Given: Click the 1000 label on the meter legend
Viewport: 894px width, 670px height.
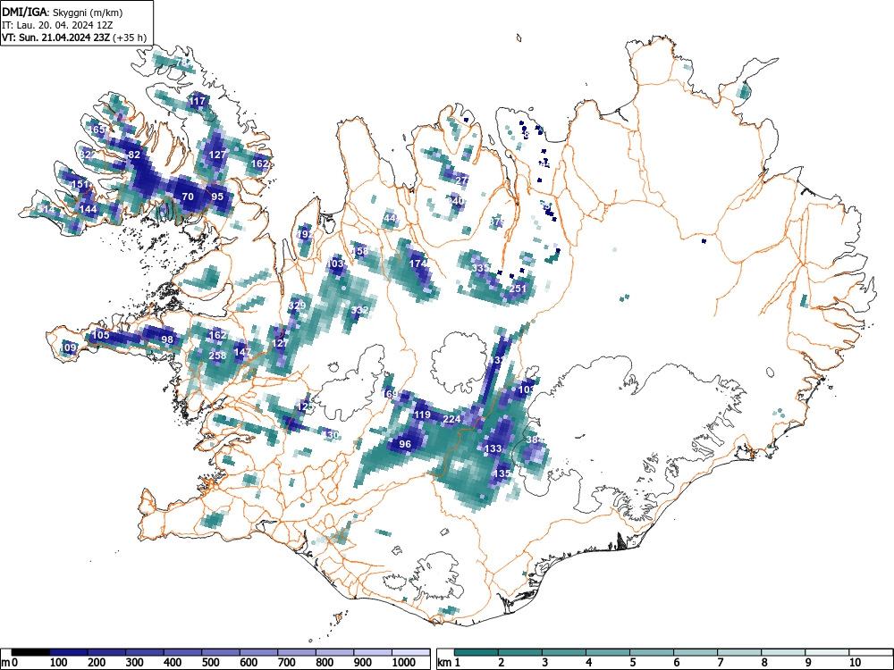Looking at the screenshot, I should pyautogui.click(x=404, y=663).
